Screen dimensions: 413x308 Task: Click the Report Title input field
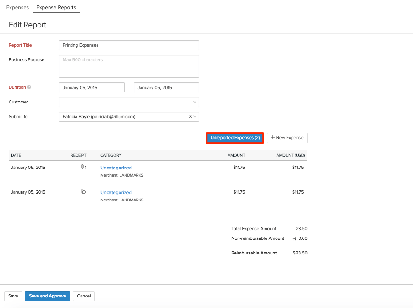[129, 45]
